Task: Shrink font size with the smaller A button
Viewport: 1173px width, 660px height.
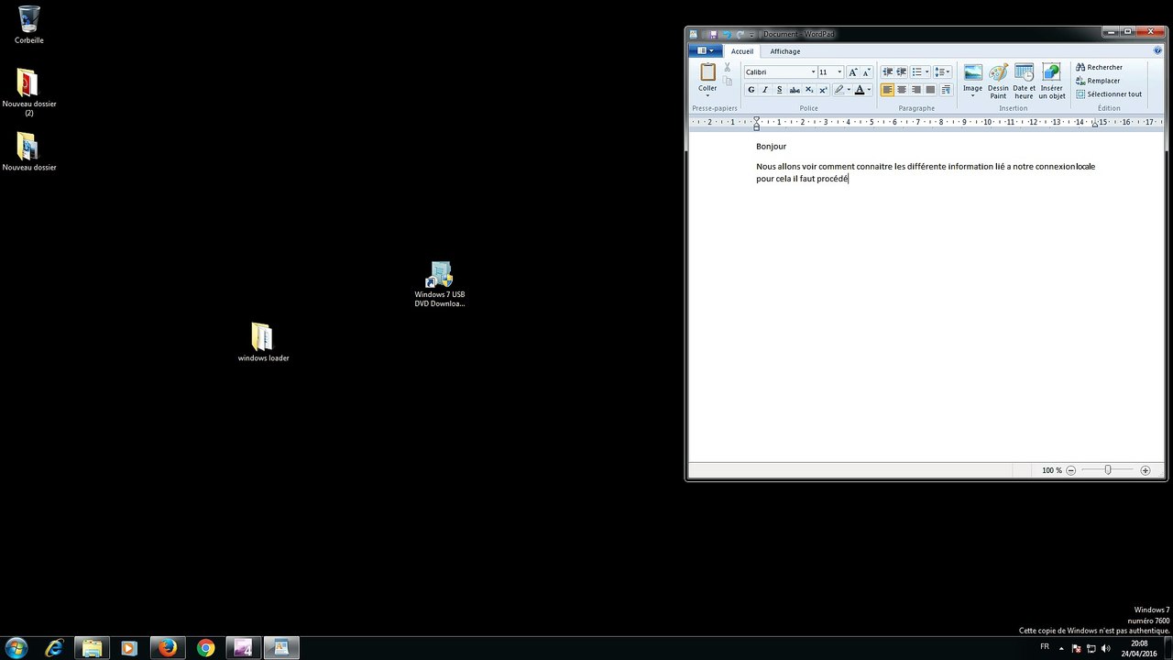Action: point(866,71)
